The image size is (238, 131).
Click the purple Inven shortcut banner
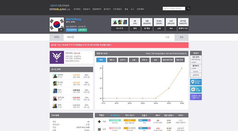(196, 97)
